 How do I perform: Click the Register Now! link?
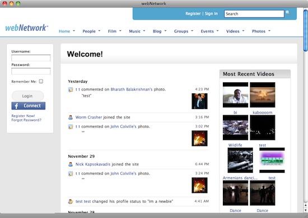(23, 116)
